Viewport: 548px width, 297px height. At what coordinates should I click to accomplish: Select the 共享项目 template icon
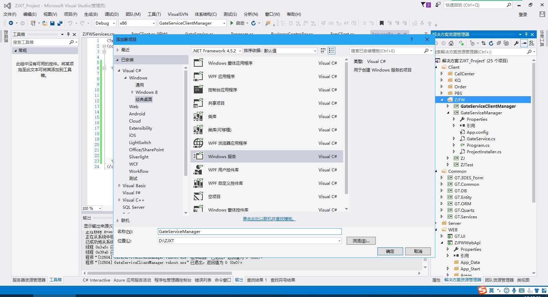[x=198, y=103]
